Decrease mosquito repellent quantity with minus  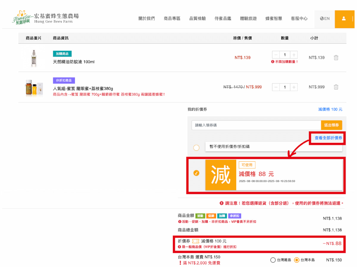click(x=276, y=55)
